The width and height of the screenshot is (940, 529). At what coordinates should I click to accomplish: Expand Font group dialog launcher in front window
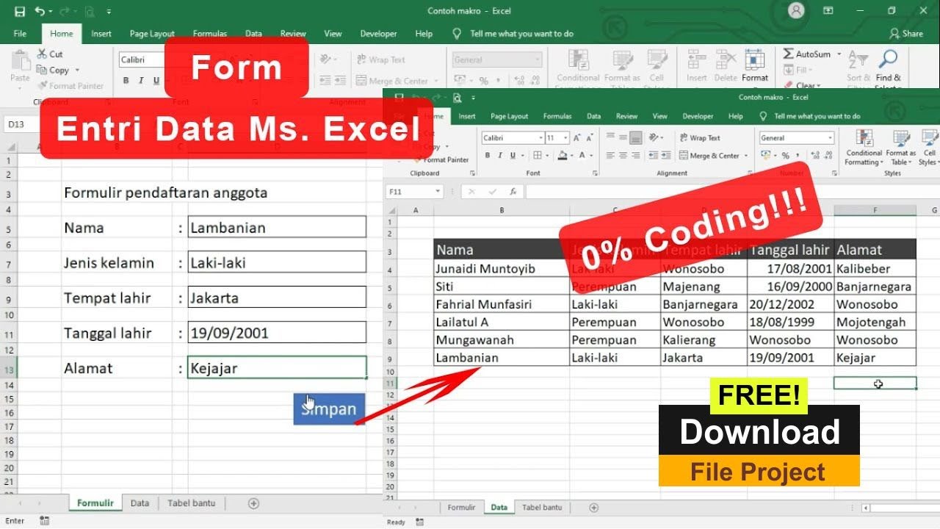pos(594,173)
